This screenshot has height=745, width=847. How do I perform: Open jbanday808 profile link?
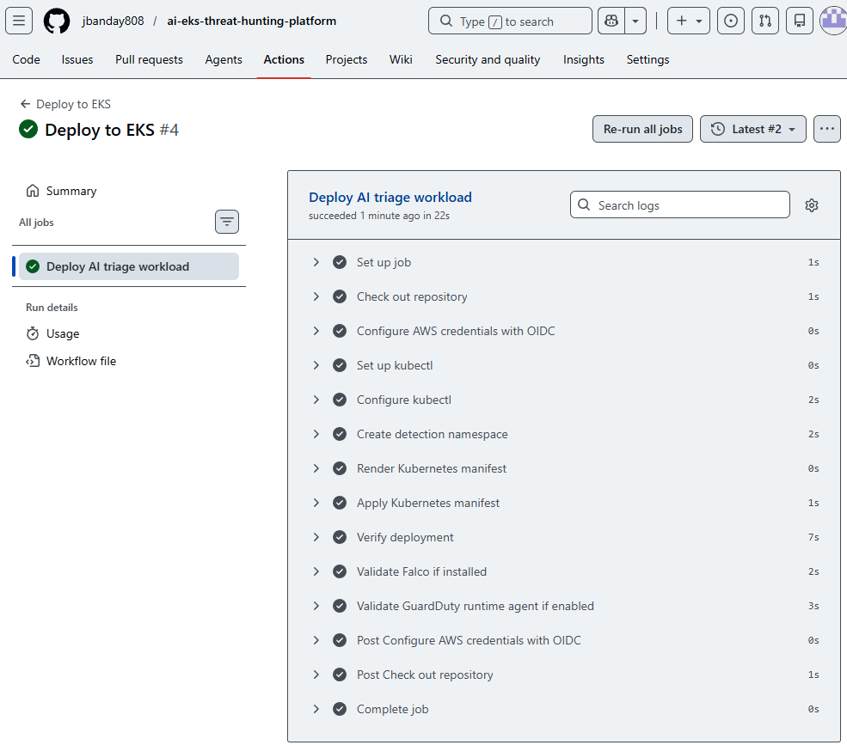pyautogui.click(x=113, y=21)
